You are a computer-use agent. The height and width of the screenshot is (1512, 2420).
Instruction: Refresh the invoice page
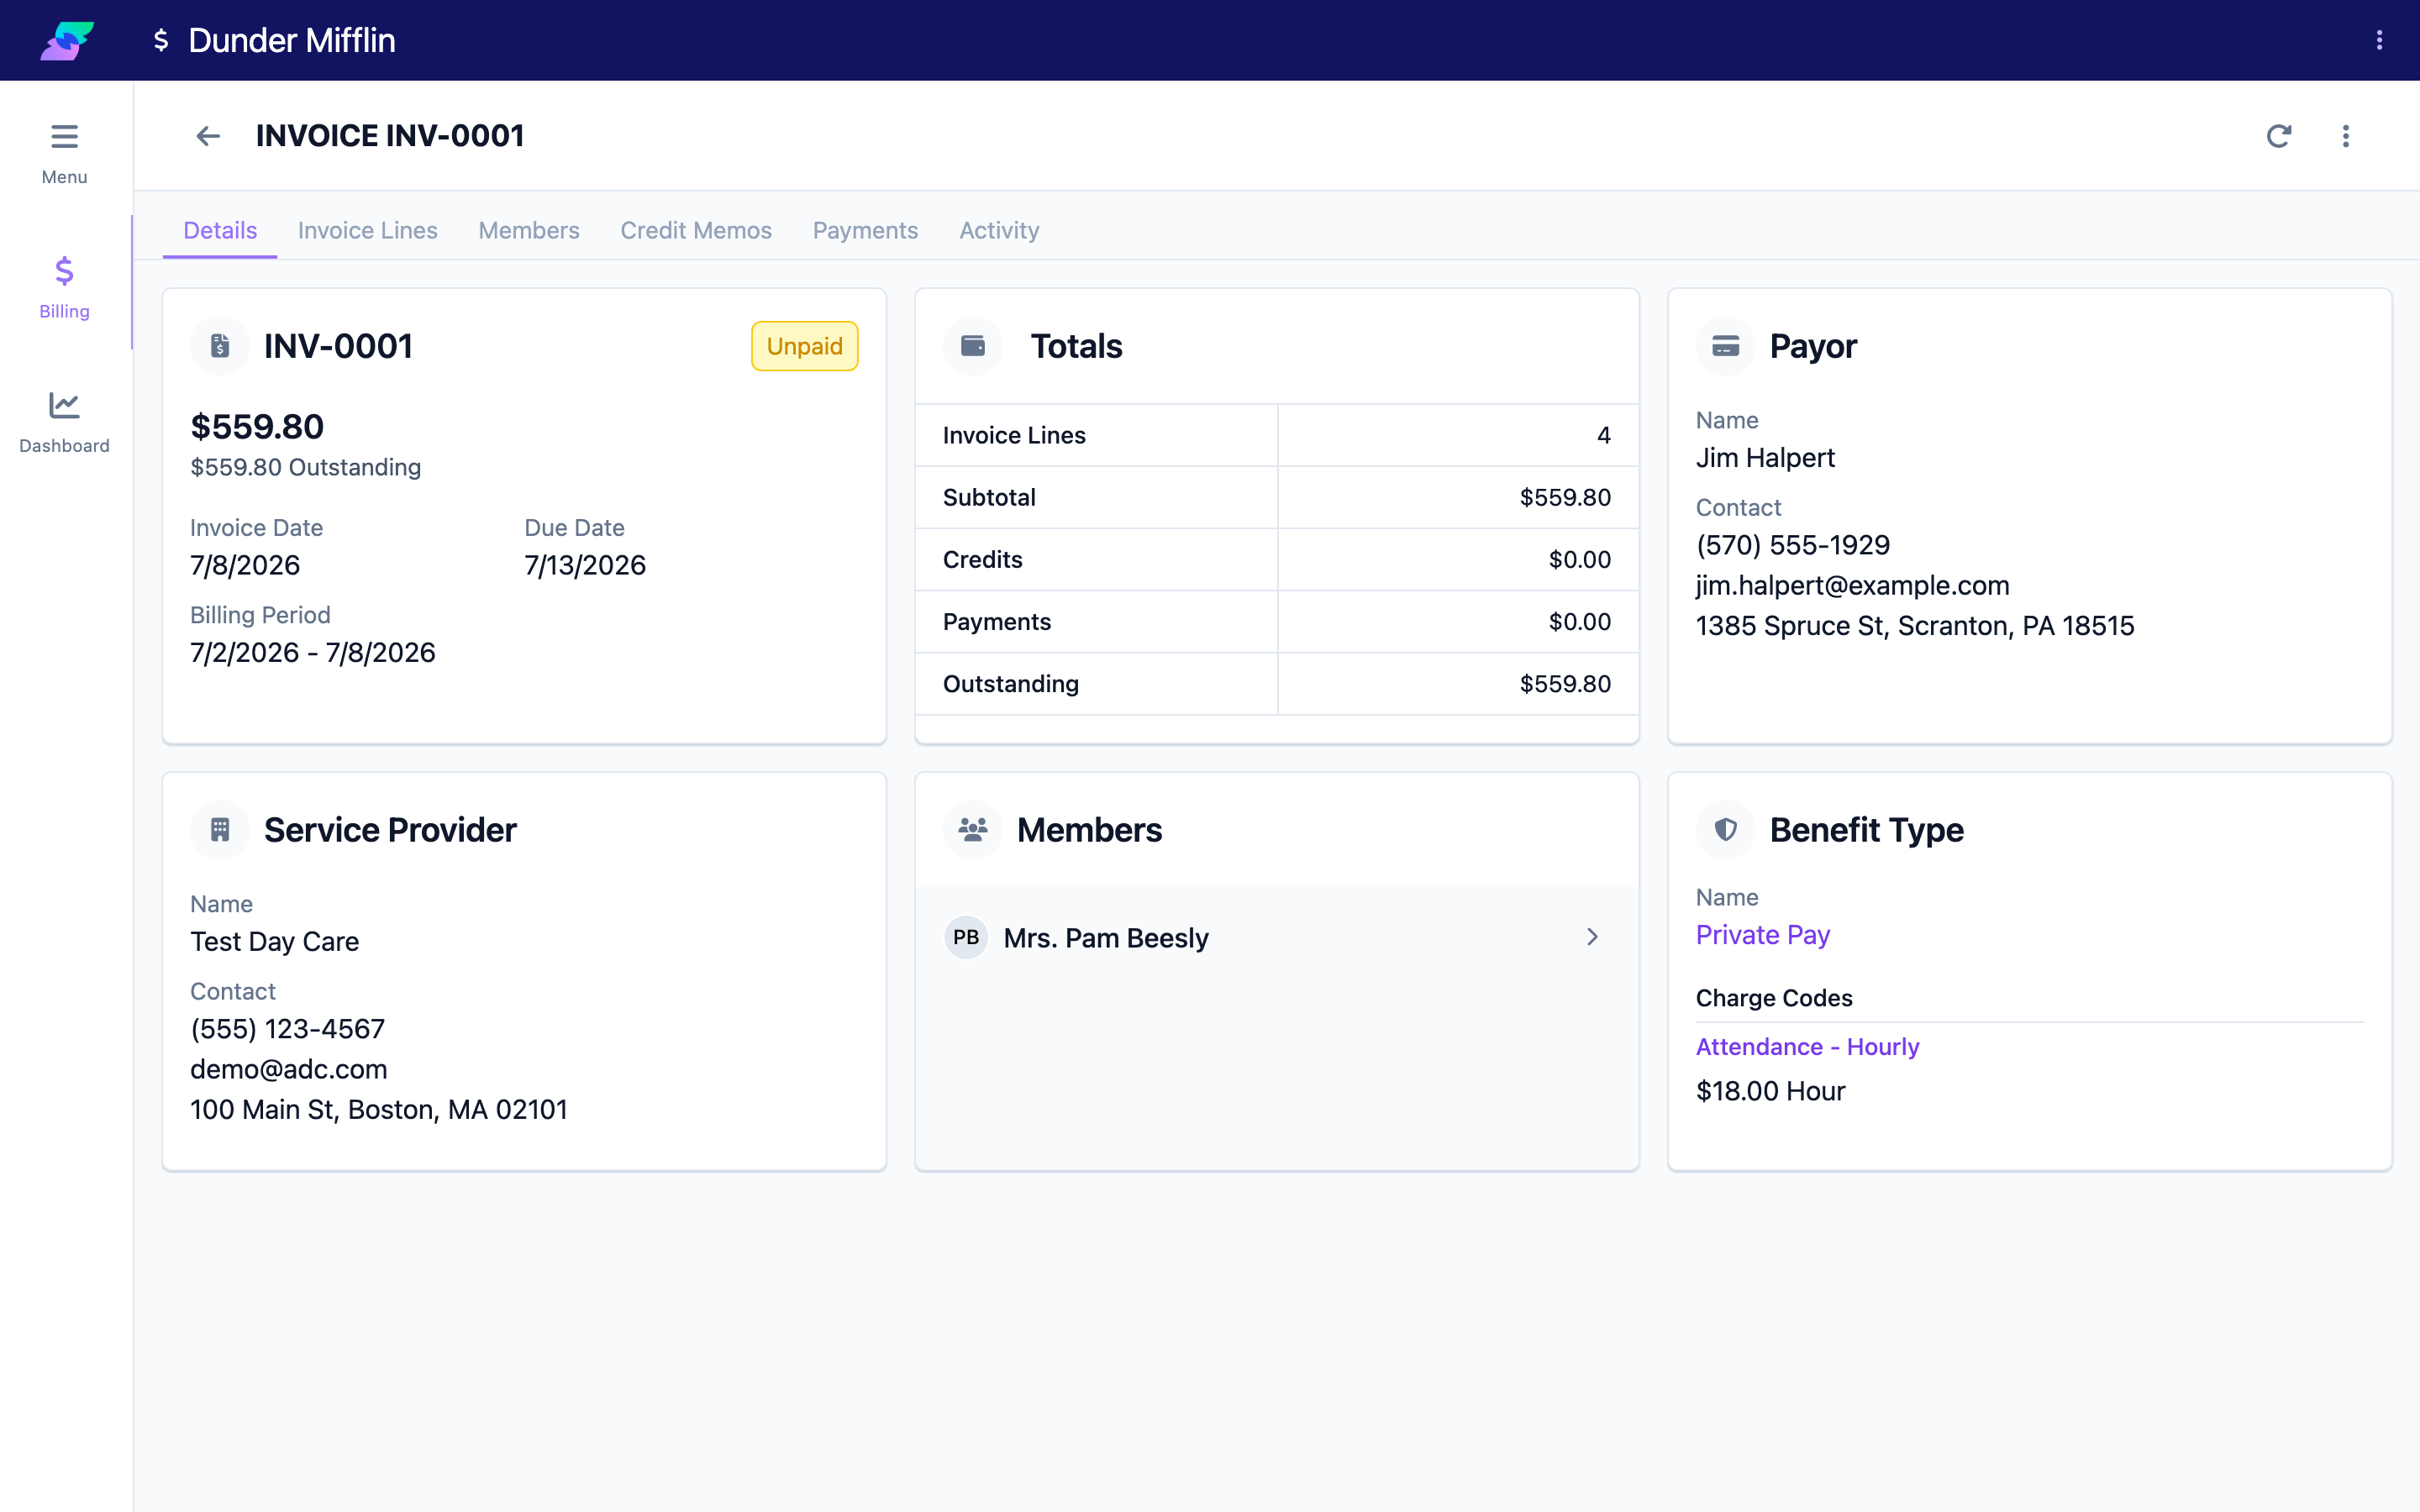point(2279,136)
